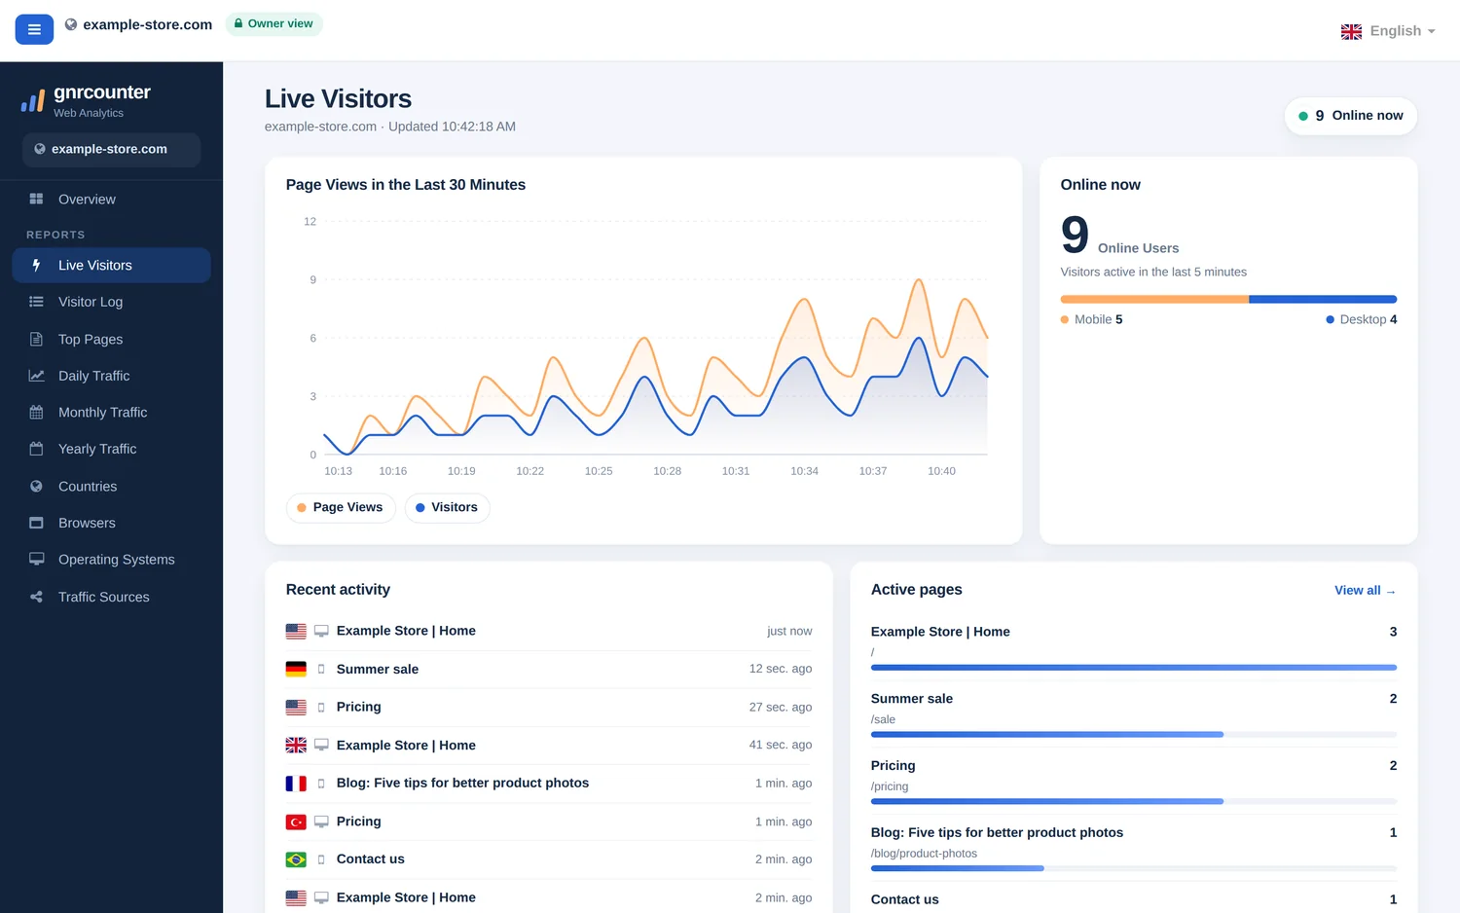1460x913 pixels.
Task: Click the Online now counter badge
Action: coord(1351,116)
